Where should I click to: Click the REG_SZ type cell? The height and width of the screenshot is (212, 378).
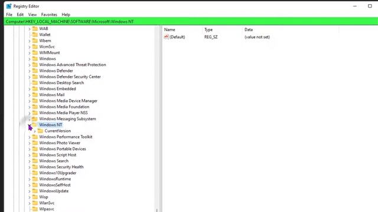(x=211, y=37)
